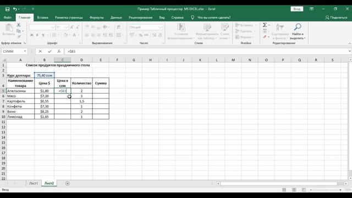The image size is (352, 198).
Task: Collapse the ribbon with the chevron arrow
Action: point(350,43)
